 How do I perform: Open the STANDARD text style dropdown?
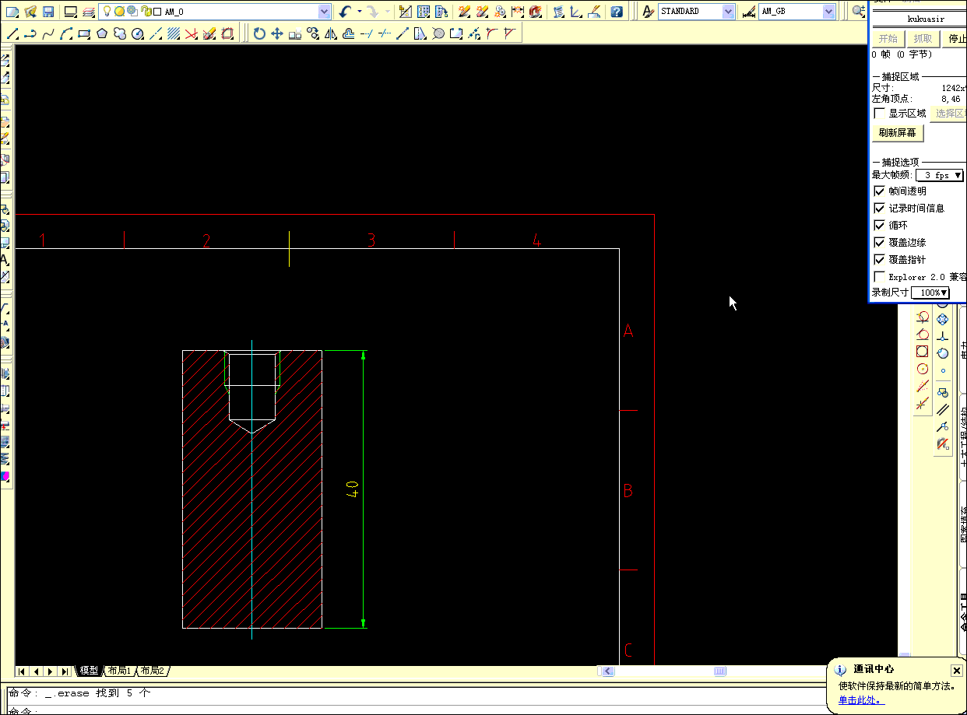tap(728, 12)
